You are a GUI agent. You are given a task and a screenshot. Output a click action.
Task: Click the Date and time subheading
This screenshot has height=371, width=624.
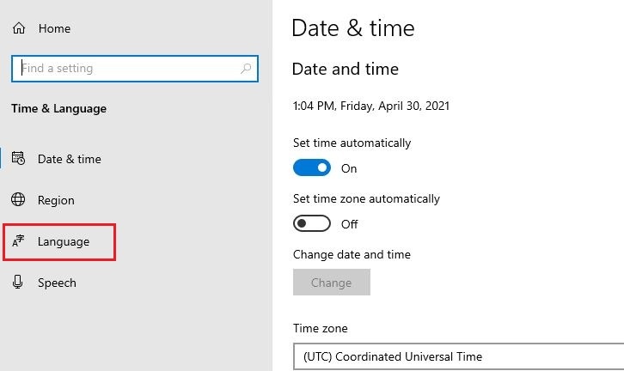coord(345,70)
